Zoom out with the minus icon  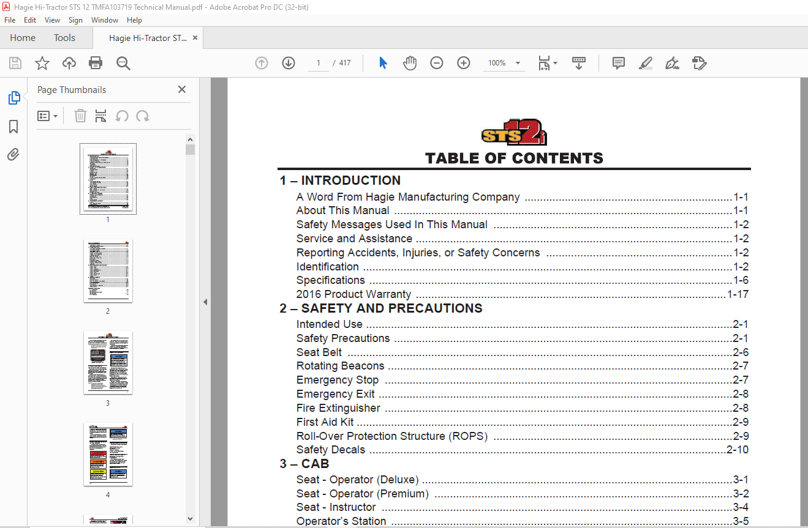pyautogui.click(x=437, y=63)
